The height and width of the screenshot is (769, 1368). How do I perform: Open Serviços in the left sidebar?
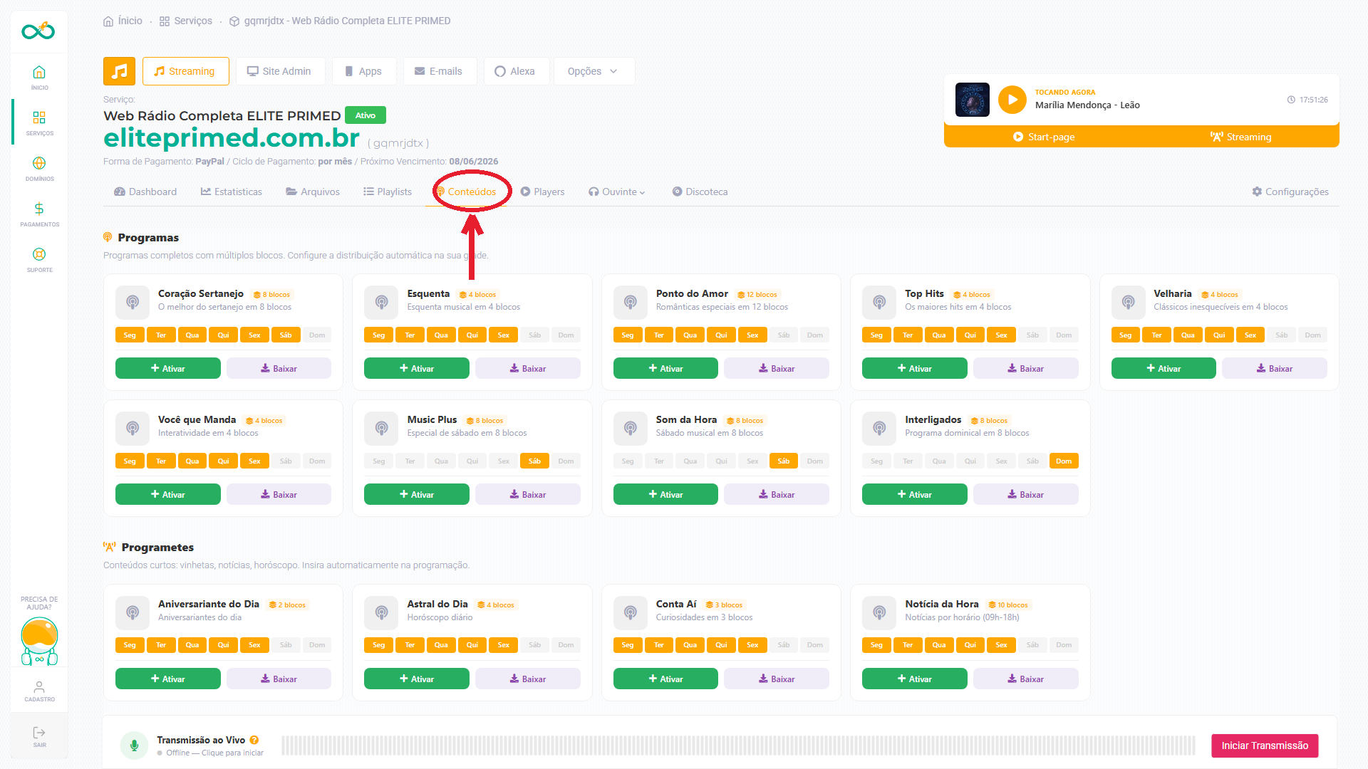[x=39, y=122]
